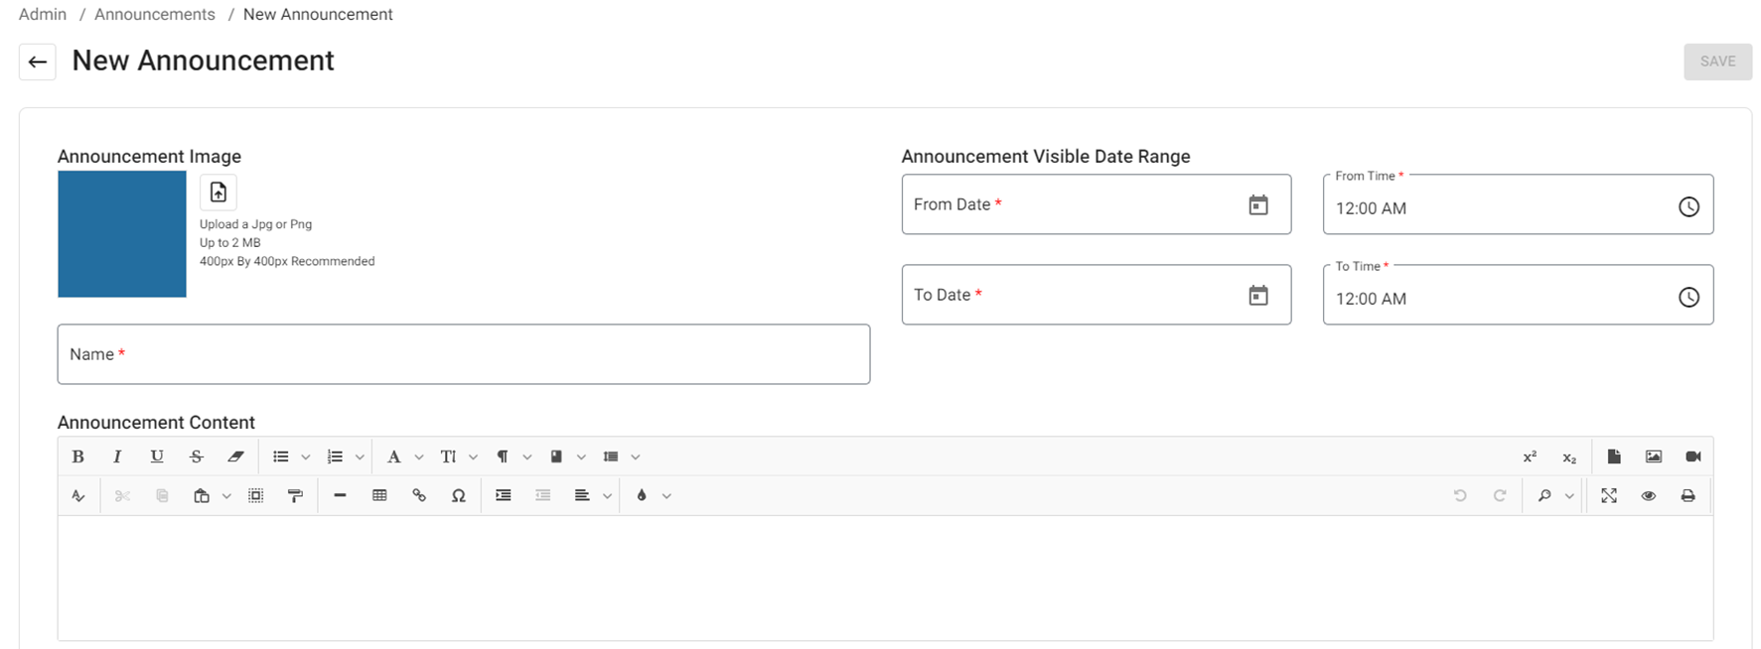Navigate to Admin breadcrumb link

43,14
